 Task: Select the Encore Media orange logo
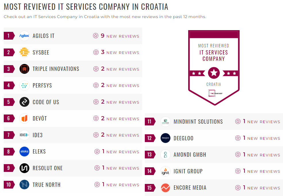tap(165, 188)
